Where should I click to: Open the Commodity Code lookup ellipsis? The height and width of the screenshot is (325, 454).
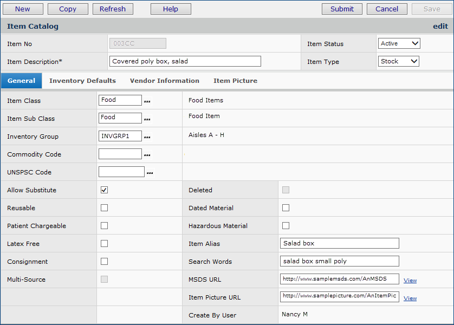click(x=147, y=155)
